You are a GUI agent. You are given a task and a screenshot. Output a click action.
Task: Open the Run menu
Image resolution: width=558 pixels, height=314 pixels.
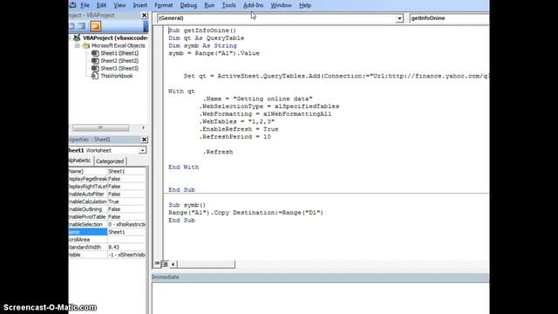tap(209, 5)
